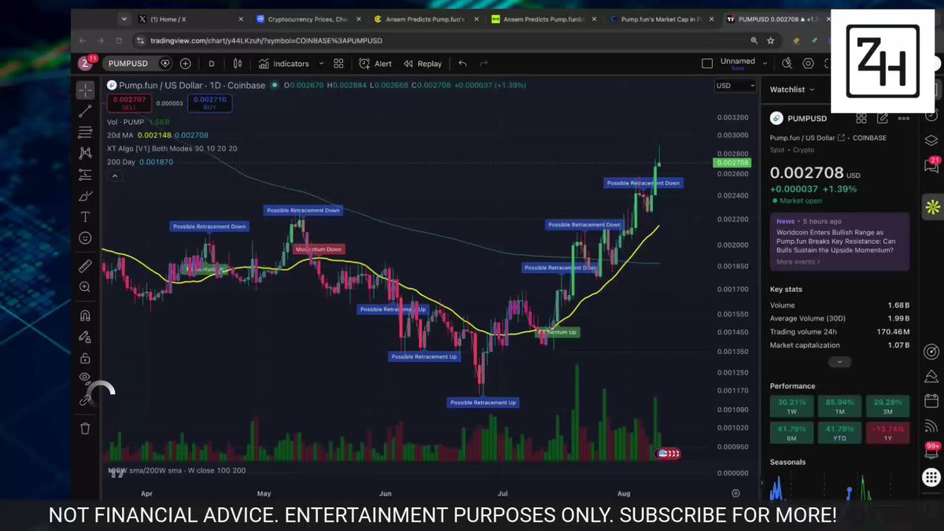The width and height of the screenshot is (944, 531).
Task: Open the indicator templates grid
Action: pos(338,64)
